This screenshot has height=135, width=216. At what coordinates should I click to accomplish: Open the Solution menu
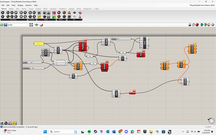(28, 5)
